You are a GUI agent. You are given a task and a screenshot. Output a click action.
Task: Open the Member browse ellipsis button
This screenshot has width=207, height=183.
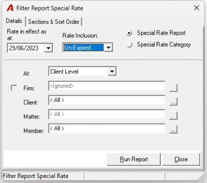(x=173, y=130)
